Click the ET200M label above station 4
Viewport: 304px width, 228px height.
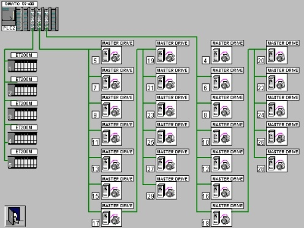(24, 127)
